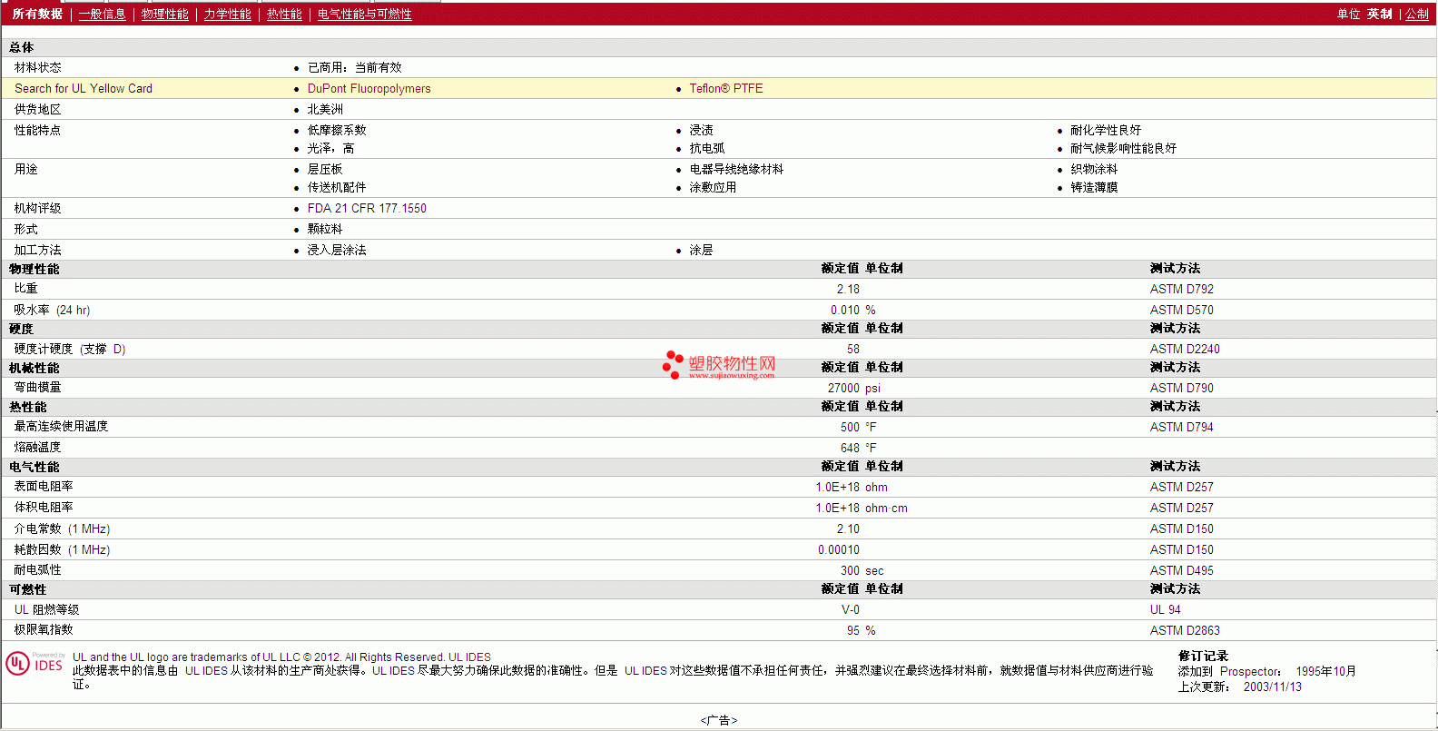
Task: Click the 传送机配件 use entry
Action: pyautogui.click(x=337, y=188)
